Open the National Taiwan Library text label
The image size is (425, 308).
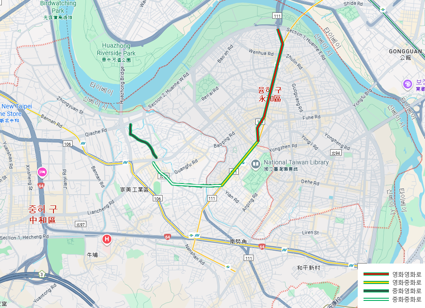tap(296, 162)
